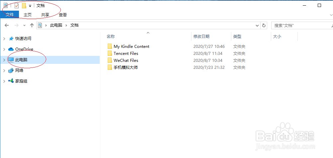Click the 家庭组 homegroup icon

click(x=11, y=81)
